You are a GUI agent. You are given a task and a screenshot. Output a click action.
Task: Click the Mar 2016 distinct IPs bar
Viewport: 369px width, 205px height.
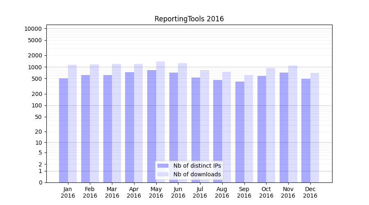(107, 129)
